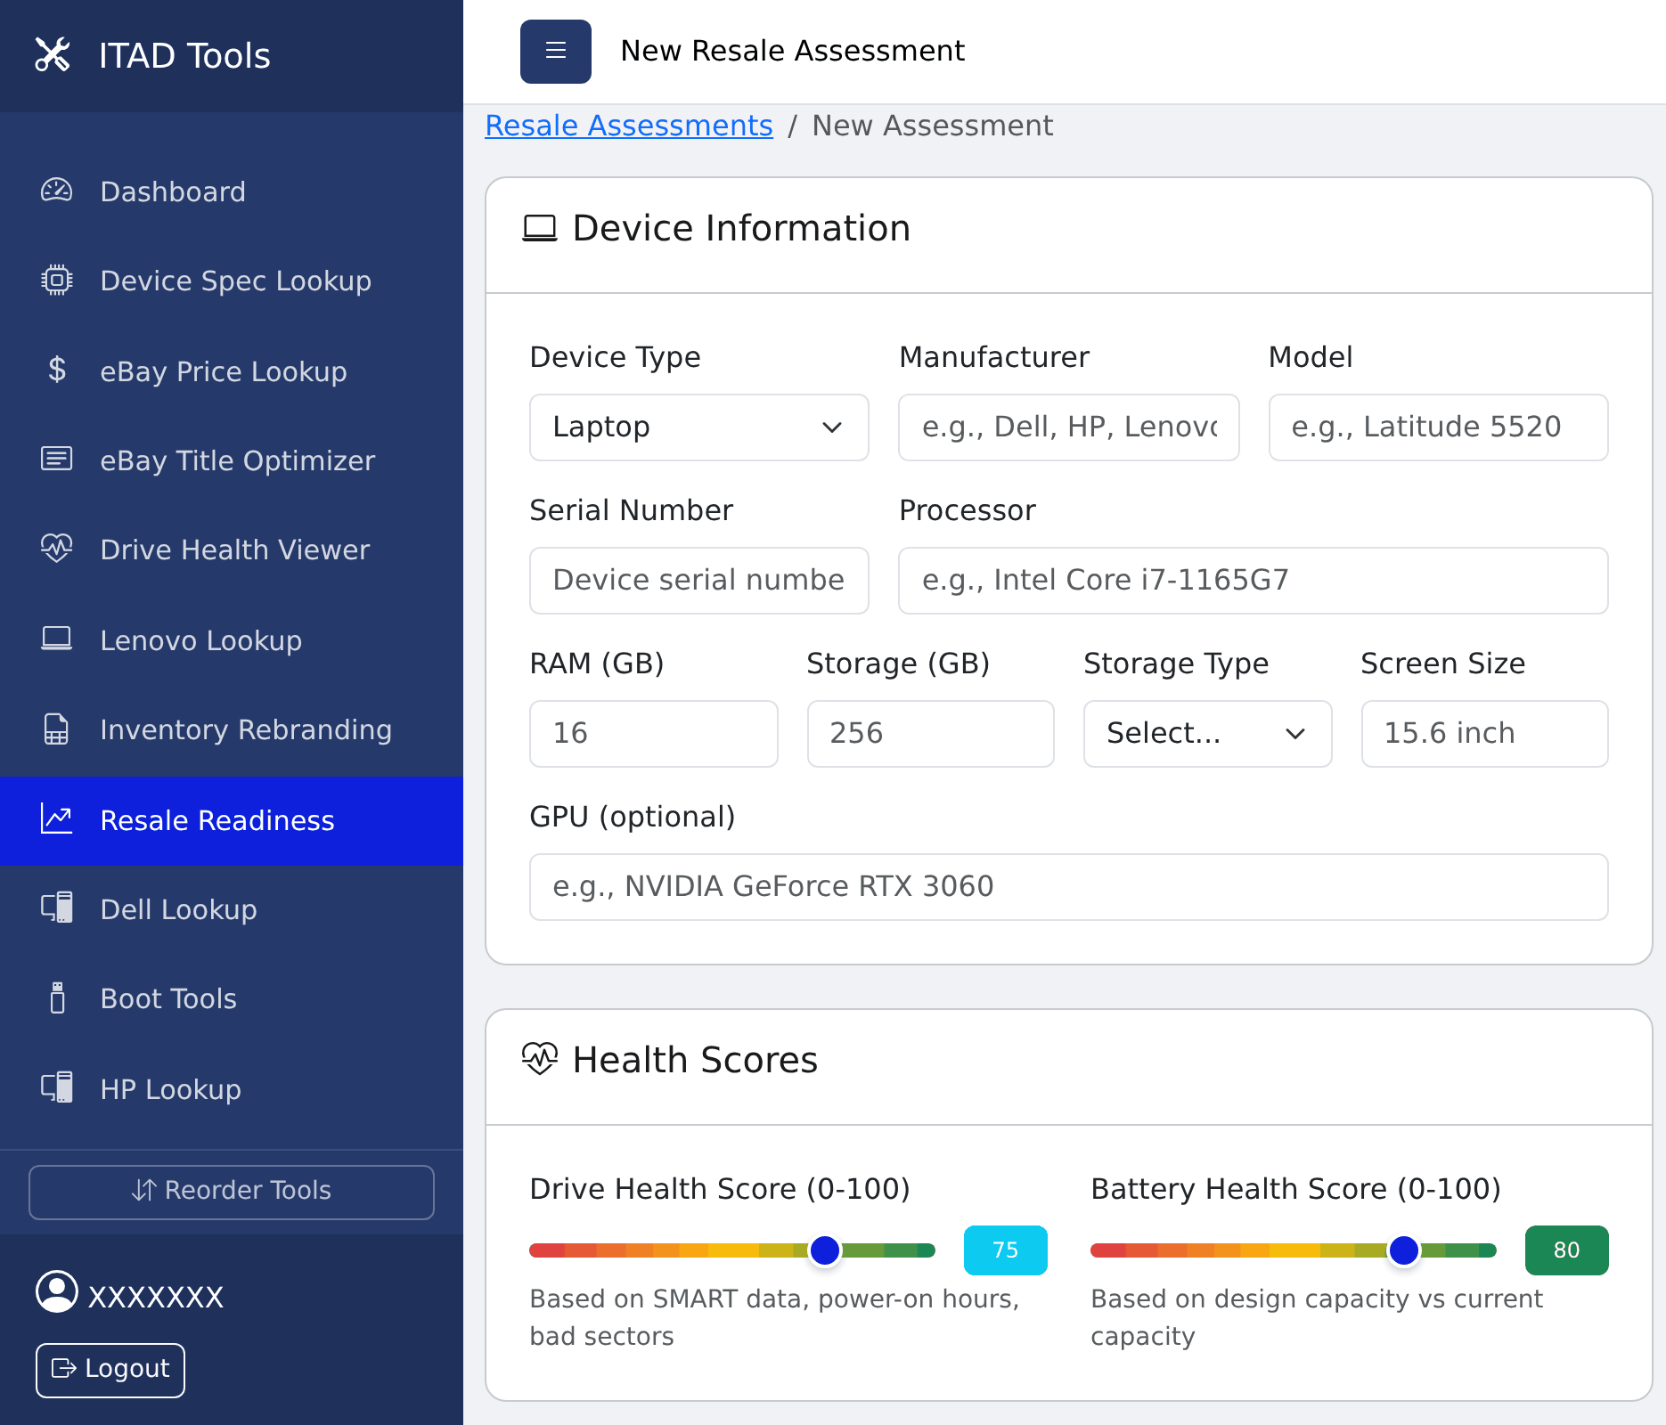The height and width of the screenshot is (1425, 1666).
Task: Open the HP Lookup menu item
Action: pyautogui.click(x=232, y=1088)
